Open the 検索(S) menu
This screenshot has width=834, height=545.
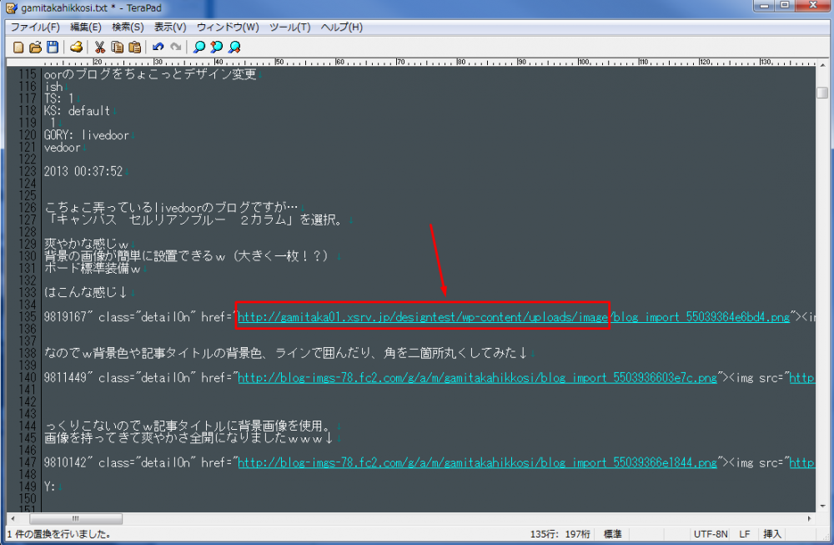[128, 28]
